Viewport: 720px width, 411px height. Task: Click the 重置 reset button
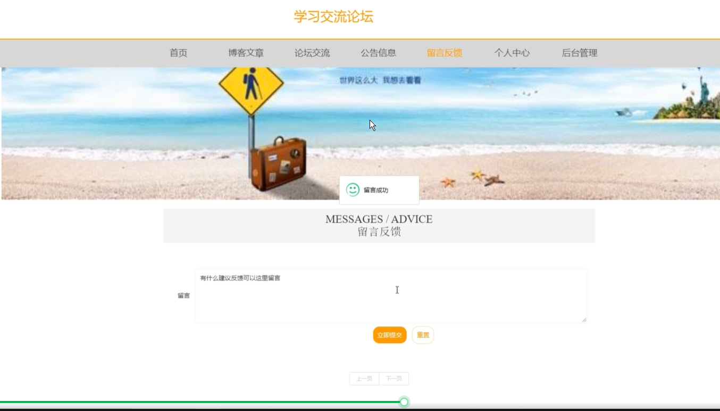point(423,335)
